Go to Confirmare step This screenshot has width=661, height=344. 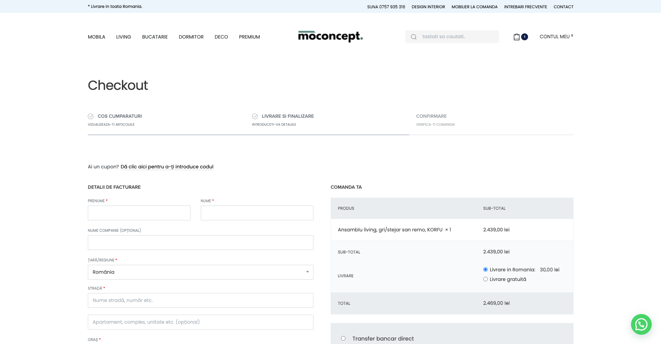(x=431, y=116)
